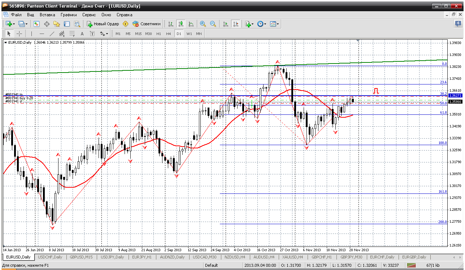Switch to the H4 timeframe
This screenshot has width=465, height=270.
click(169, 34)
